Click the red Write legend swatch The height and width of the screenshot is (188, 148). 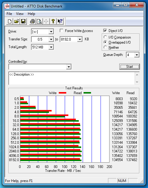pyautogui.click(x=62, y=93)
